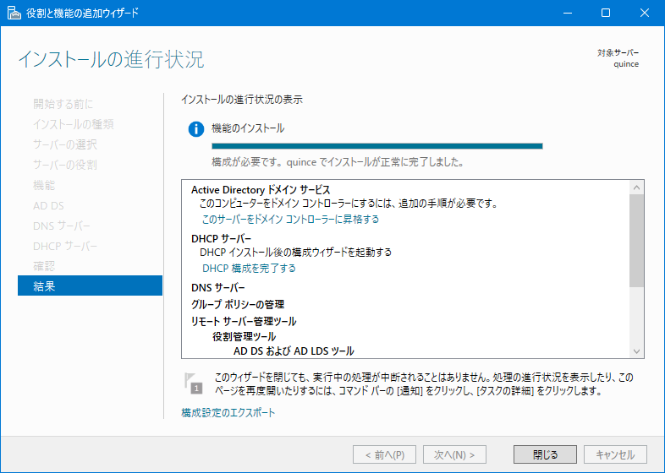
Task: Click AD DS および AD LDS ツール entry
Action: (294, 351)
